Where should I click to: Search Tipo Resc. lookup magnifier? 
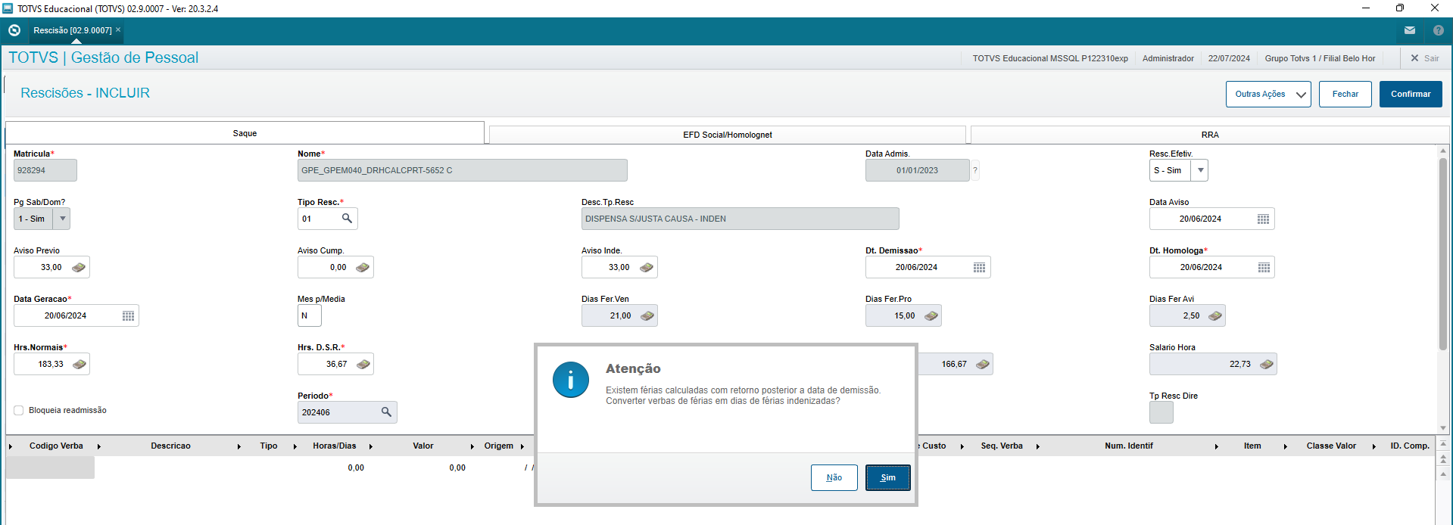point(347,219)
